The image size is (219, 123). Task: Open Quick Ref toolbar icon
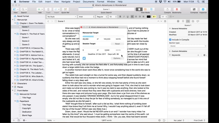point(65,9)
